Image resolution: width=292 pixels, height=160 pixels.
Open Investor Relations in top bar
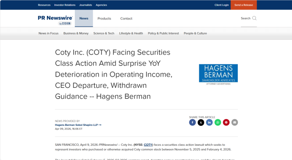point(65,5)
